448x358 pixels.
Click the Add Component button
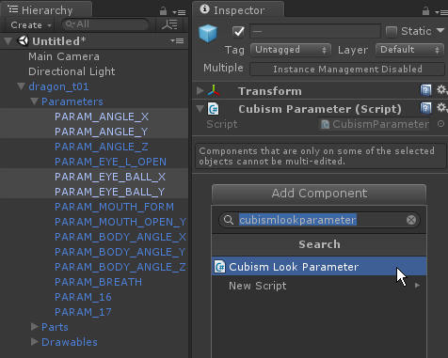[x=319, y=194]
